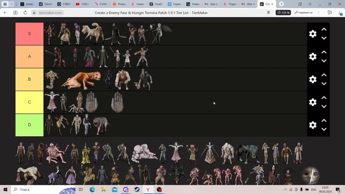Viewport: 345px width, 194px height.
Task: Move the C tier row up
Action: tap(324, 98)
